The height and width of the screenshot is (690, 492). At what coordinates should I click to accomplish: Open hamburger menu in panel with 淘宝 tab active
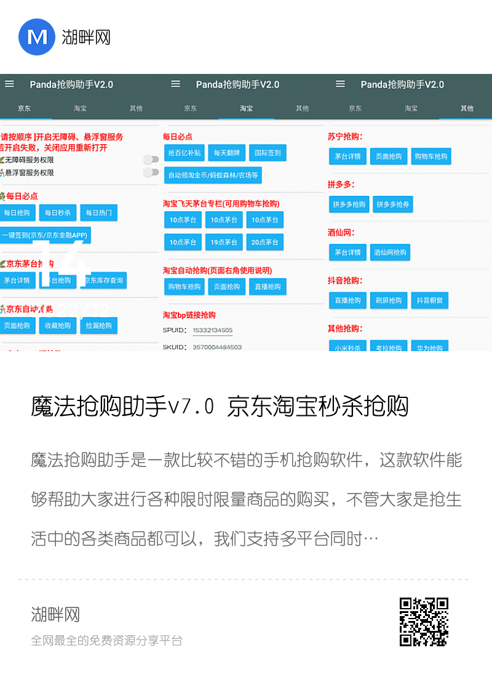pyautogui.click(x=175, y=84)
